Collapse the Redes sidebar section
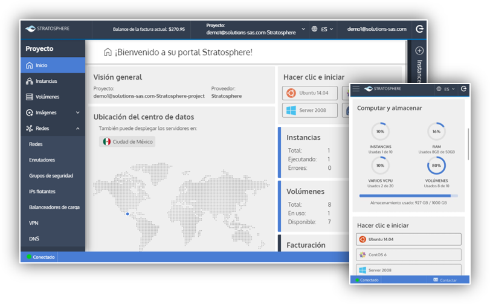The image size is (490, 304). [x=77, y=128]
